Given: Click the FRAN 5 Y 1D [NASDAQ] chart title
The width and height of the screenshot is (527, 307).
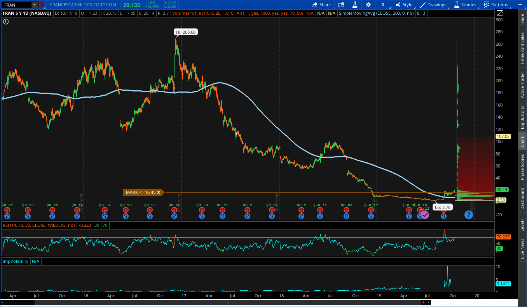Looking at the screenshot, I should (27, 13).
